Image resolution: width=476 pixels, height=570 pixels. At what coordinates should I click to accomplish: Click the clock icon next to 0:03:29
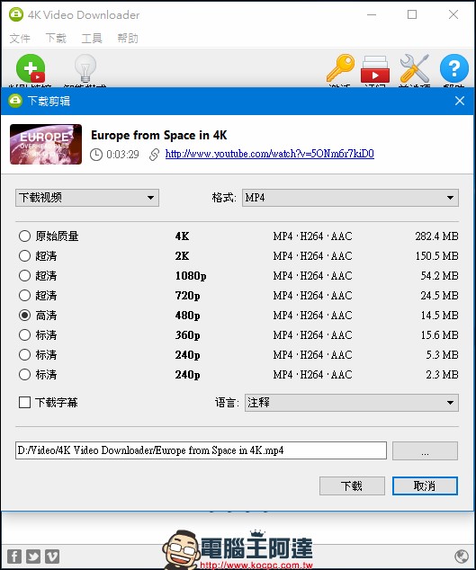[x=96, y=155]
